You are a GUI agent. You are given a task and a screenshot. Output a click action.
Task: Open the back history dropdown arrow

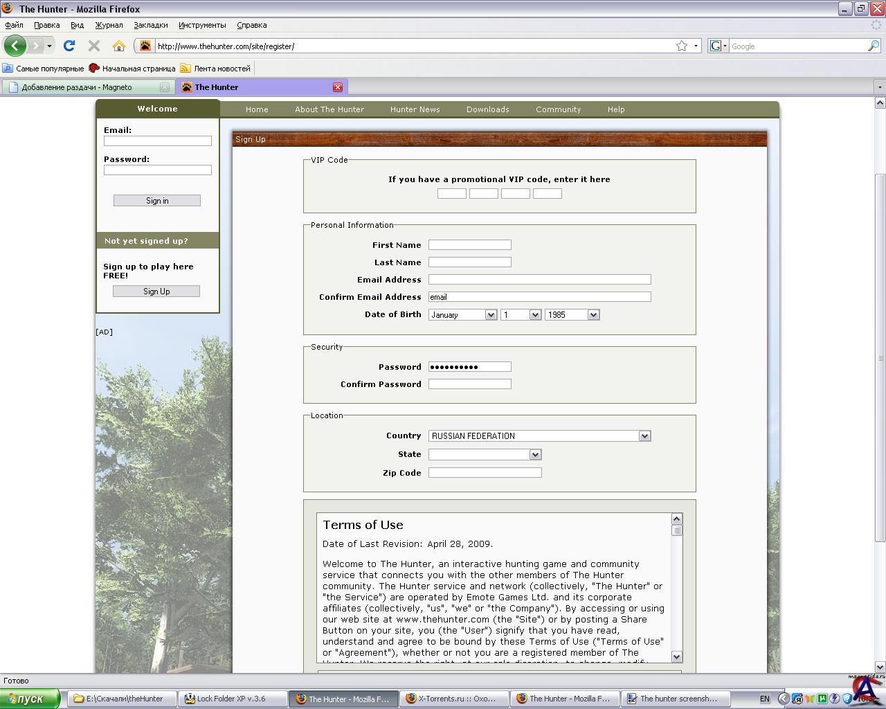[x=49, y=46]
